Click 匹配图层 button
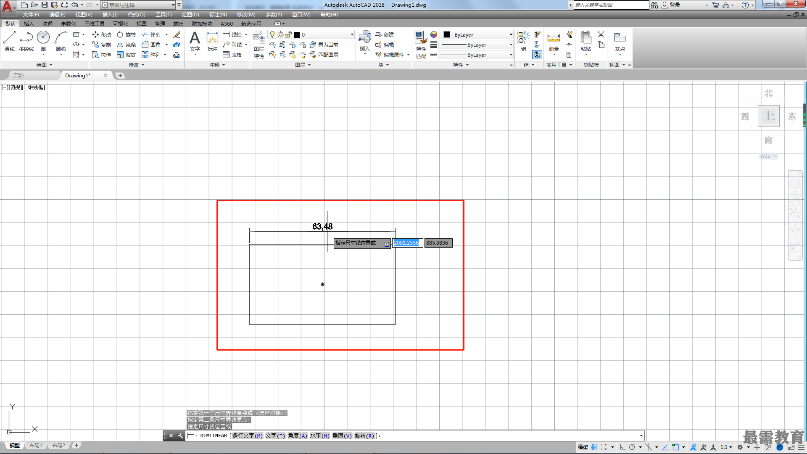807x454 pixels. point(324,55)
